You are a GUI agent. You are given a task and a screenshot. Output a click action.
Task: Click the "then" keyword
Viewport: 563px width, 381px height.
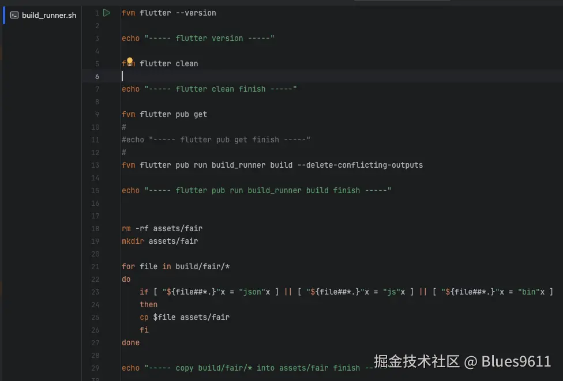point(148,304)
